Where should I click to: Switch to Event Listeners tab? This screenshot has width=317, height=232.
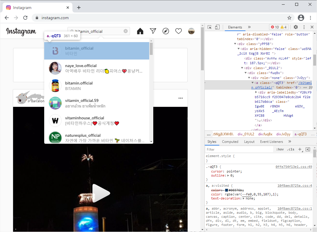point(272,142)
